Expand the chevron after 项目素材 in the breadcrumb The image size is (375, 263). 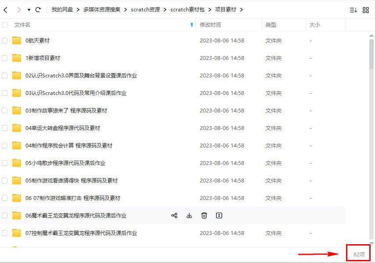[242, 10]
